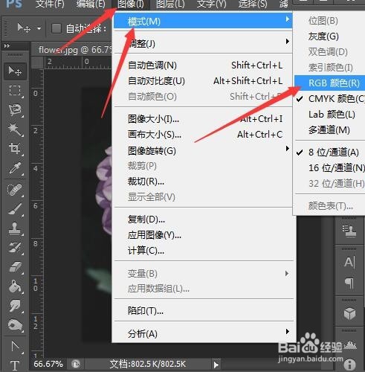
Task: Choose 复制(D)... command
Action: [x=203, y=219]
